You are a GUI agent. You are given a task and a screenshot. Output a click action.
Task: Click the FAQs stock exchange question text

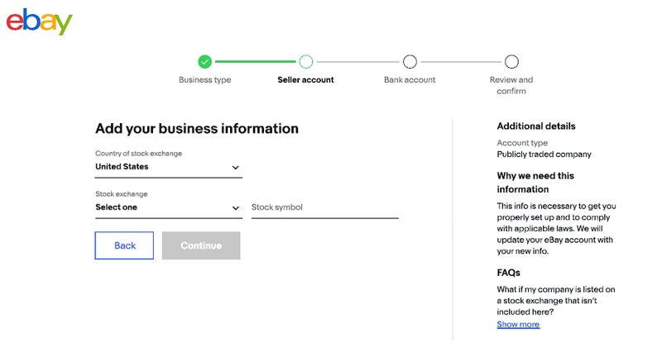coord(555,301)
